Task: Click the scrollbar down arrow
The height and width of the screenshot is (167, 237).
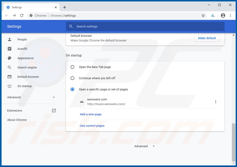Action: 233,163
